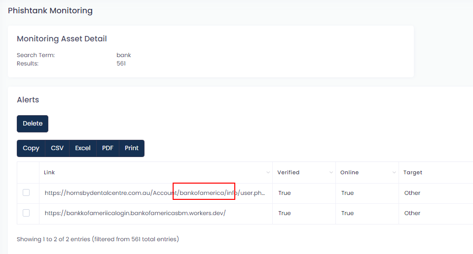
Task: Click the Delete button
Action: pyautogui.click(x=33, y=124)
